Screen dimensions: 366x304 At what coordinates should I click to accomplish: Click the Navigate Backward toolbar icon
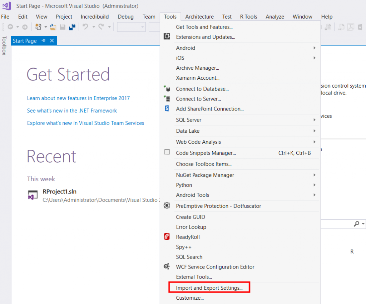[x=10, y=27]
